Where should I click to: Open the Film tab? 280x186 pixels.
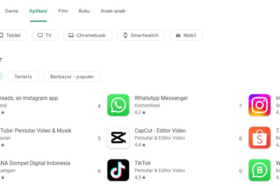[x=63, y=11]
